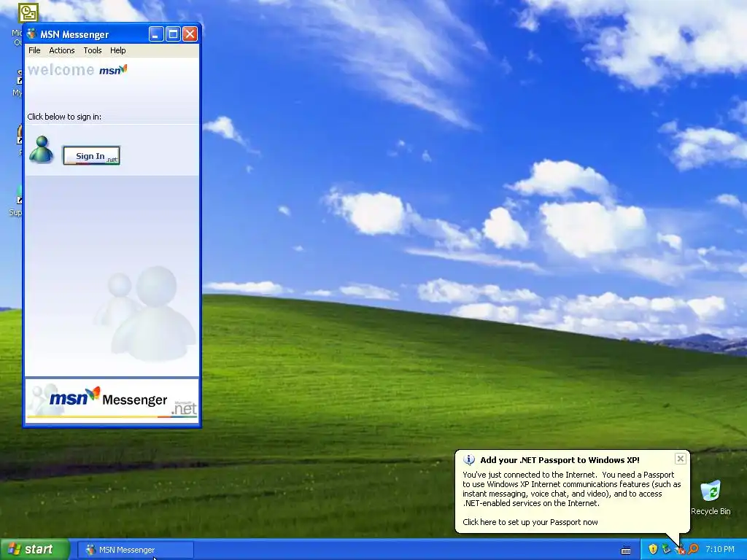
Task: Click the Safely Remove Hardware tray icon
Action: 666,549
